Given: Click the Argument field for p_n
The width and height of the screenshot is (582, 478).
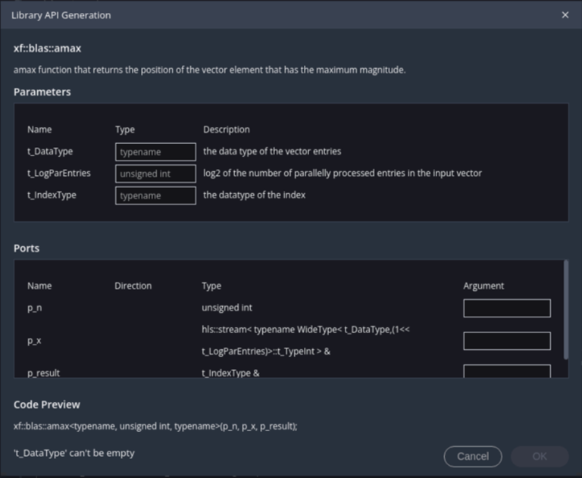Looking at the screenshot, I should [x=506, y=308].
